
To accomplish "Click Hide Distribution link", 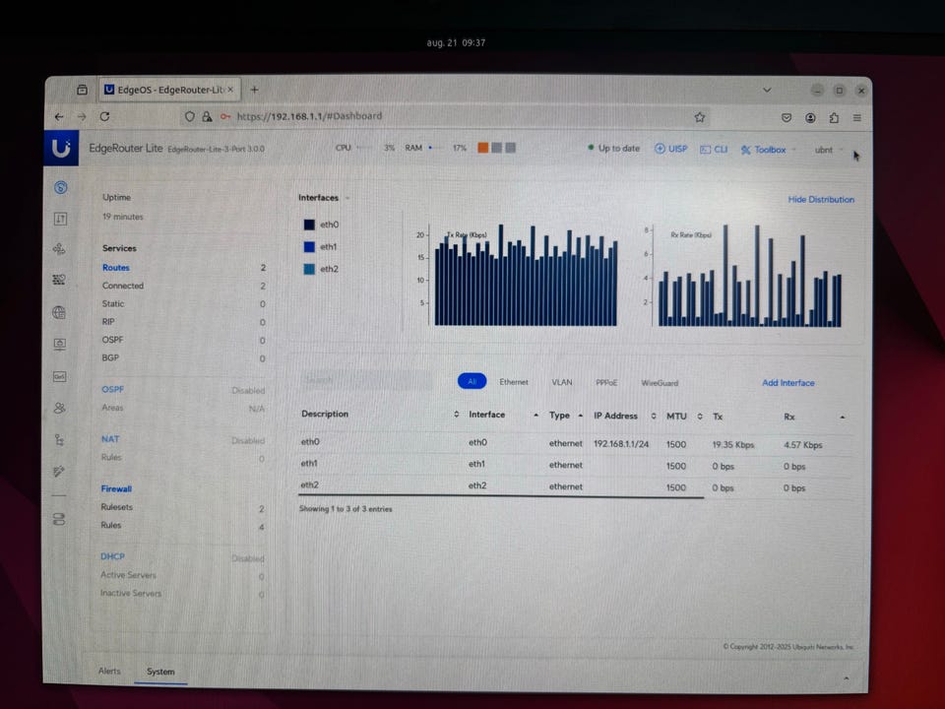I will coord(821,199).
